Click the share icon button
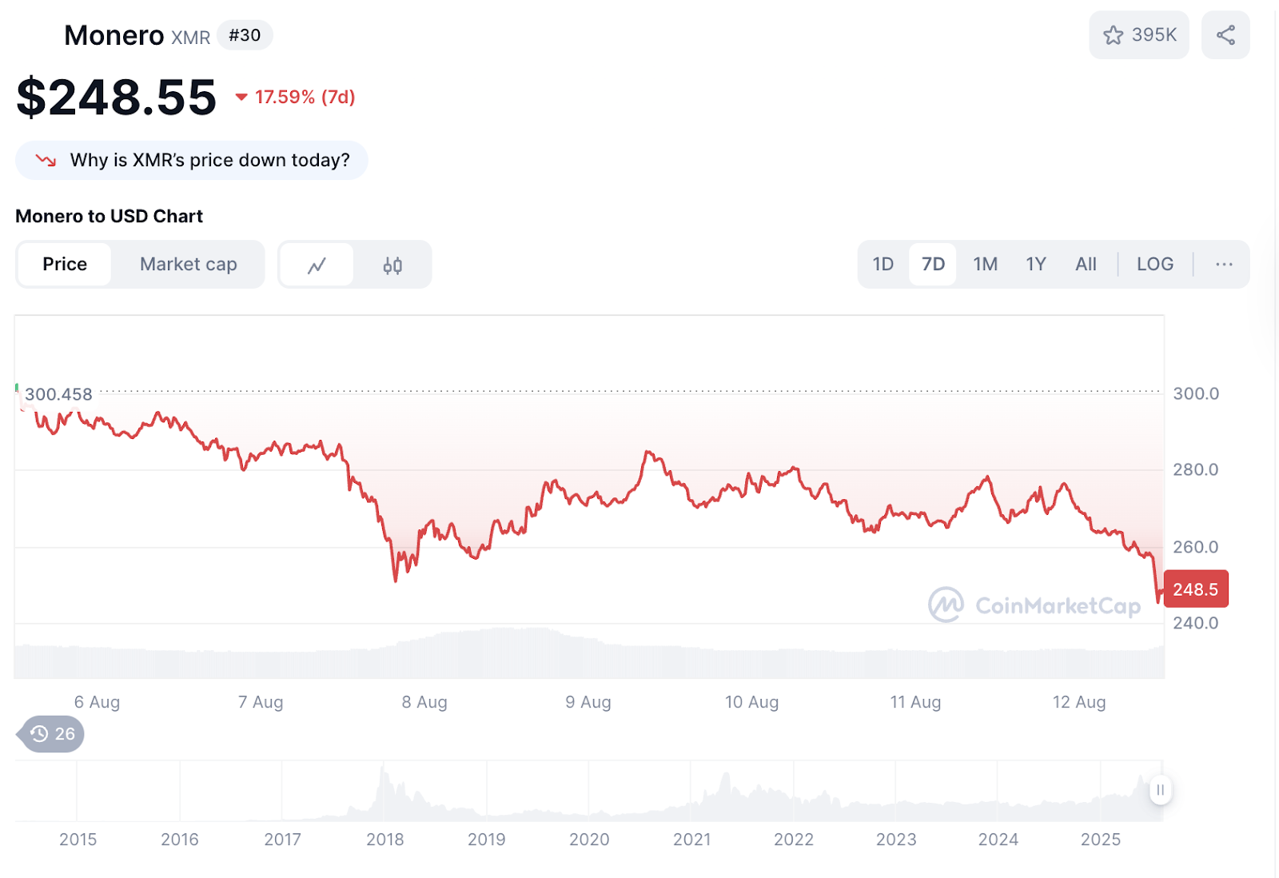Image resolution: width=1279 pixels, height=878 pixels. click(1225, 35)
